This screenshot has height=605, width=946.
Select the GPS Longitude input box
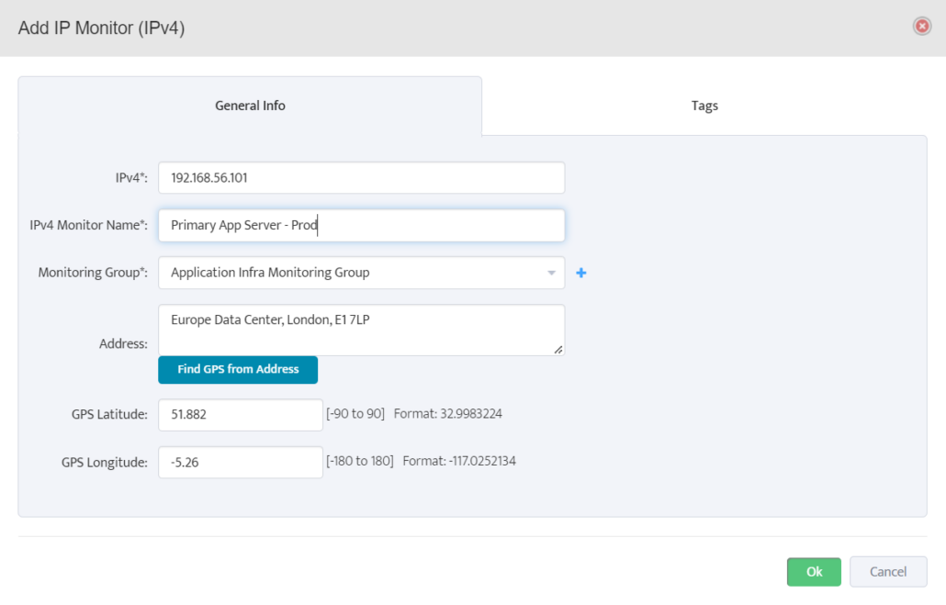(x=240, y=462)
